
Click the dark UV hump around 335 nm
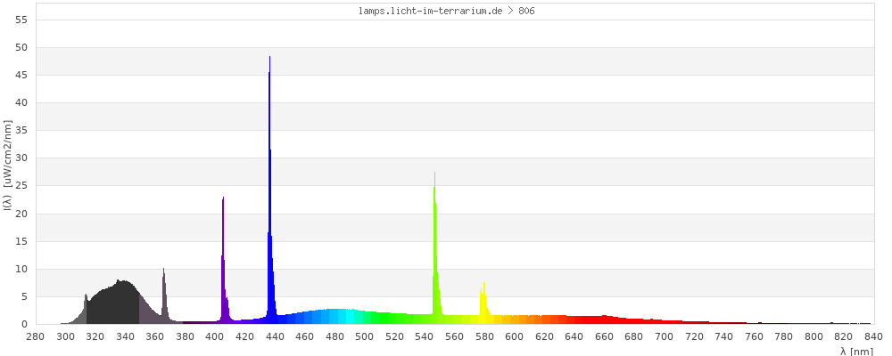120,304
